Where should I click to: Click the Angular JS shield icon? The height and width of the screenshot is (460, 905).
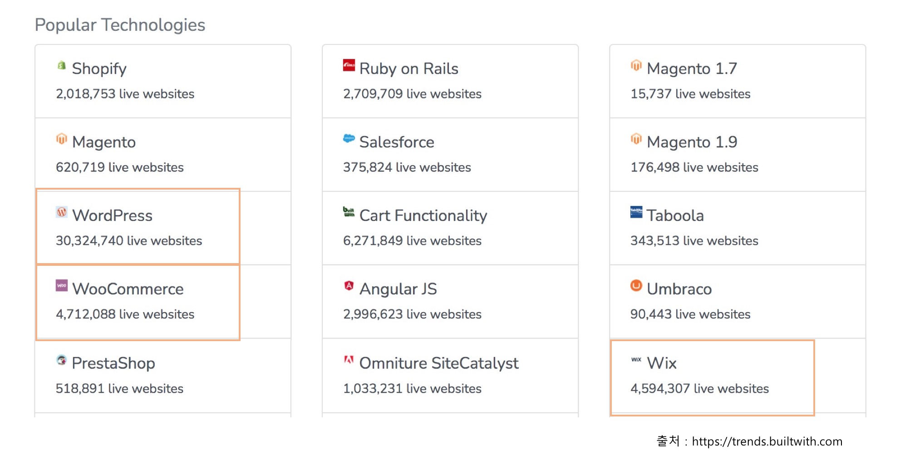tap(349, 285)
